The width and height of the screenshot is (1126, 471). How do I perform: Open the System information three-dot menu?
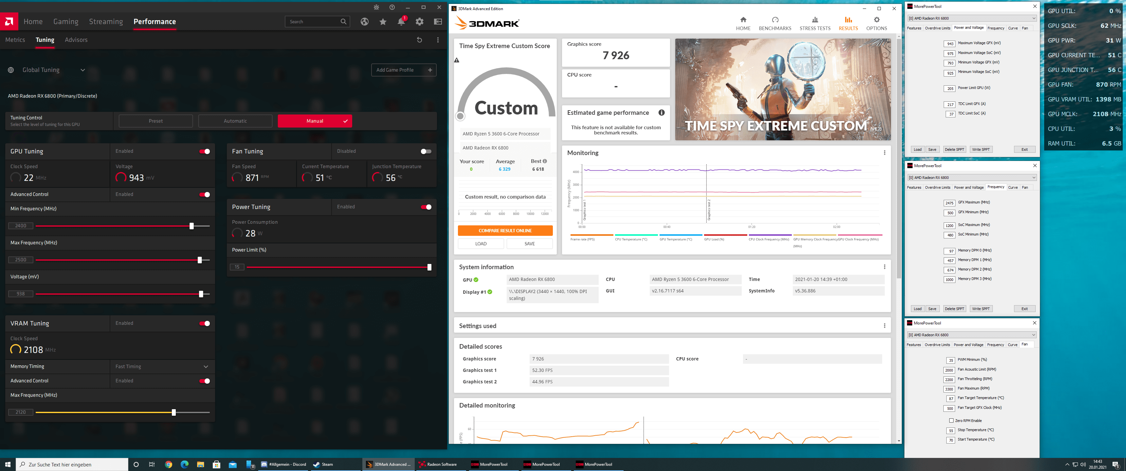point(885,267)
